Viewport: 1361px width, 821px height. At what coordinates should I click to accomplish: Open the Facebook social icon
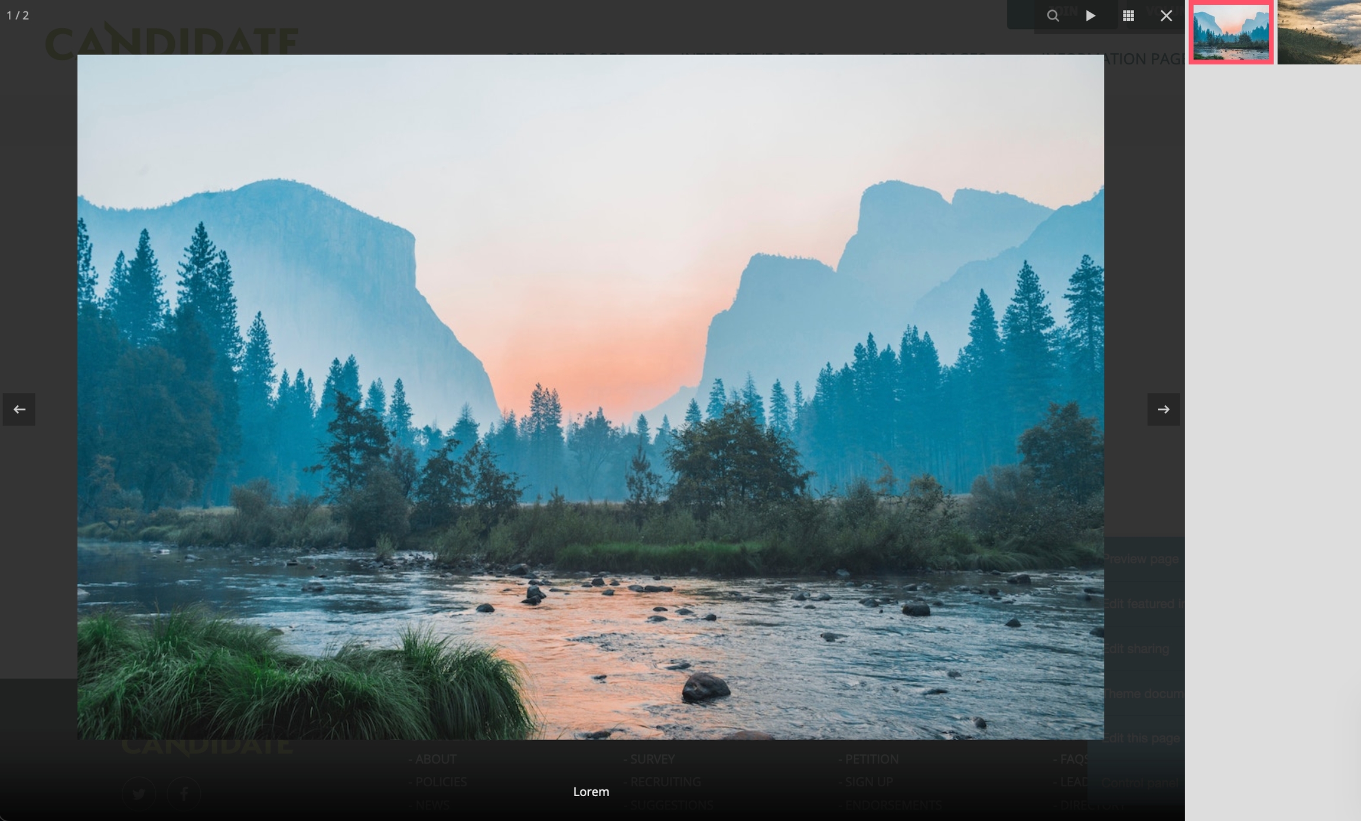pos(184,794)
